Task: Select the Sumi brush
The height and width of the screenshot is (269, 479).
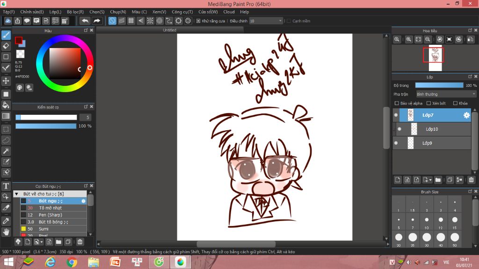Action: click(x=53, y=229)
